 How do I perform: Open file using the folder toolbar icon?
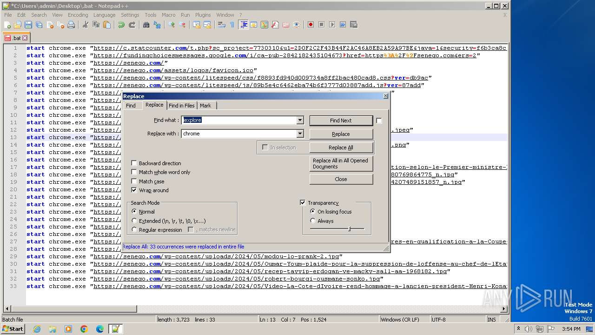coord(18,25)
